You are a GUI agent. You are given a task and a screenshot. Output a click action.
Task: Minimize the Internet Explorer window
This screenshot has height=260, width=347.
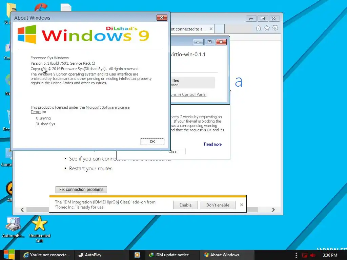(x=251, y=19)
